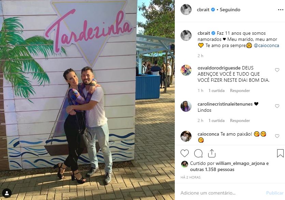View 1 curtida on carolinecristinaleitenunes' comment
The height and width of the screenshot is (200, 285).
[x=216, y=121]
